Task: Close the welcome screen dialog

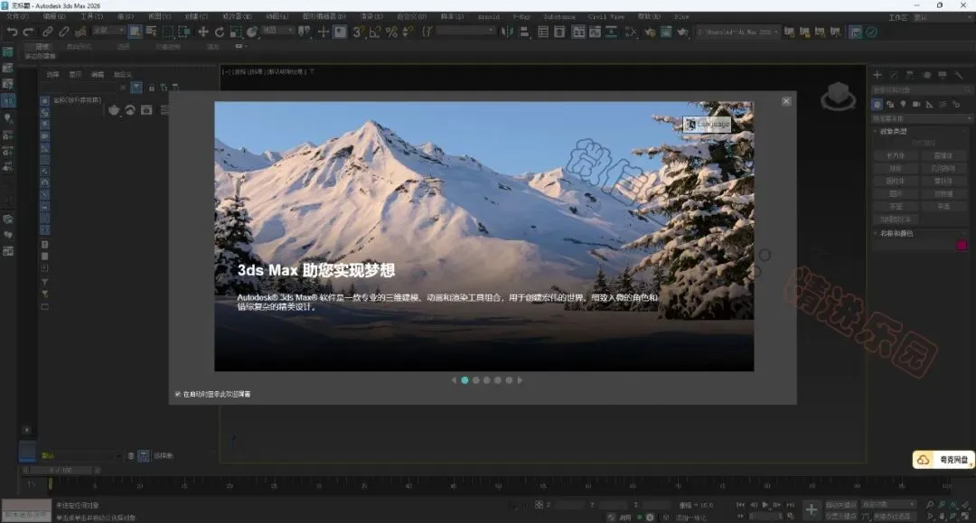Action: pos(786,101)
